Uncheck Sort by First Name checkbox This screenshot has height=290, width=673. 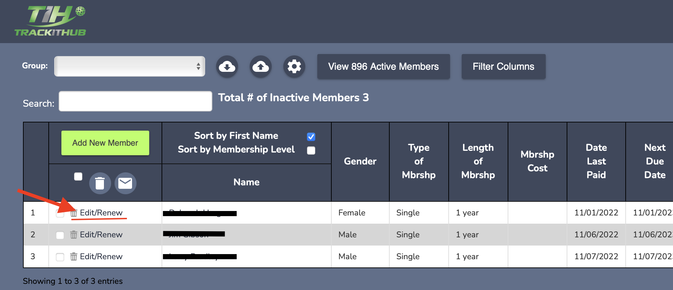pyautogui.click(x=311, y=137)
